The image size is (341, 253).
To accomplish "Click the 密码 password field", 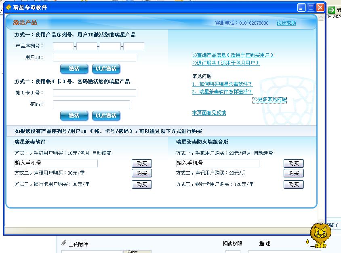I will 92,105.
